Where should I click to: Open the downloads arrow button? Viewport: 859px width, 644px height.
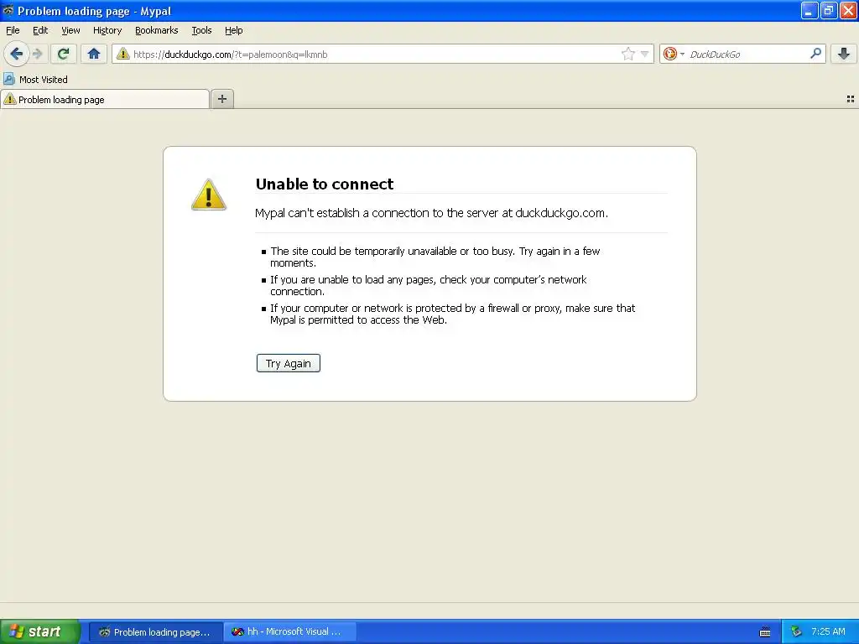[x=844, y=54]
